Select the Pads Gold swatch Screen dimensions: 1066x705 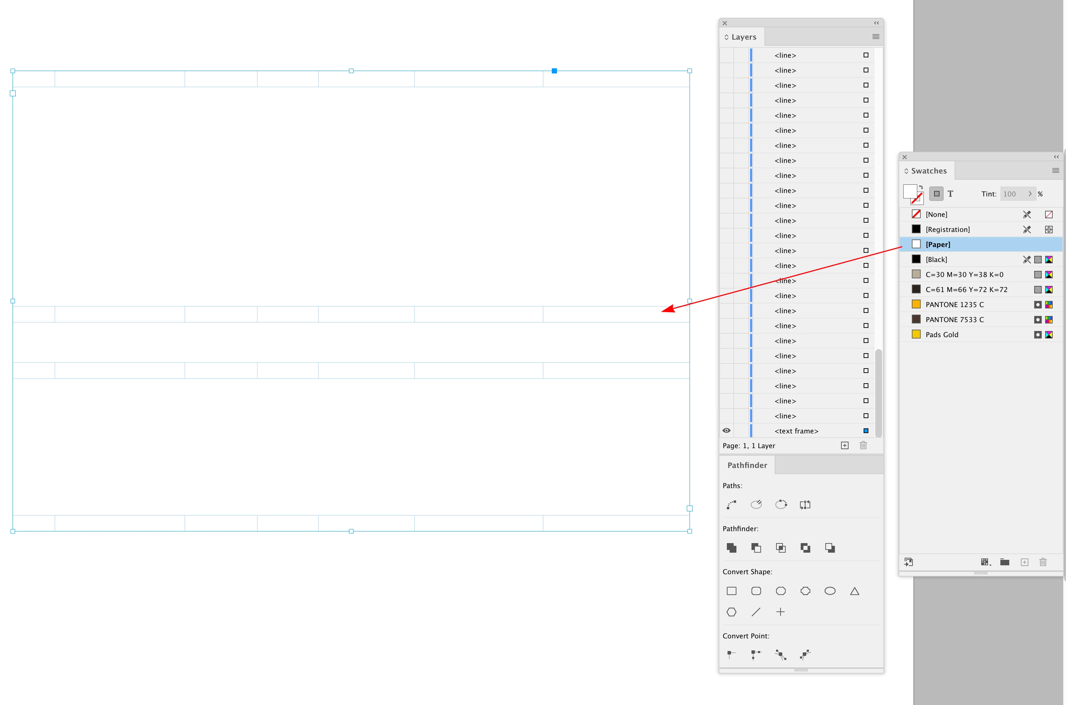point(942,334)
